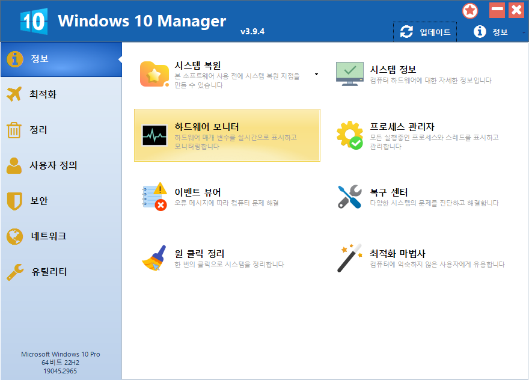Screen dimensions: 529x380
Task: Switch to the 보안 sidebar tab
Action: (61, 201)
